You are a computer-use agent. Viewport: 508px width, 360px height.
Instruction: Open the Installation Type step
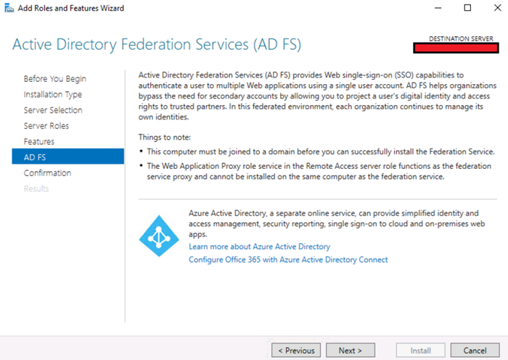pyautogui.click(x=52, y=94)
